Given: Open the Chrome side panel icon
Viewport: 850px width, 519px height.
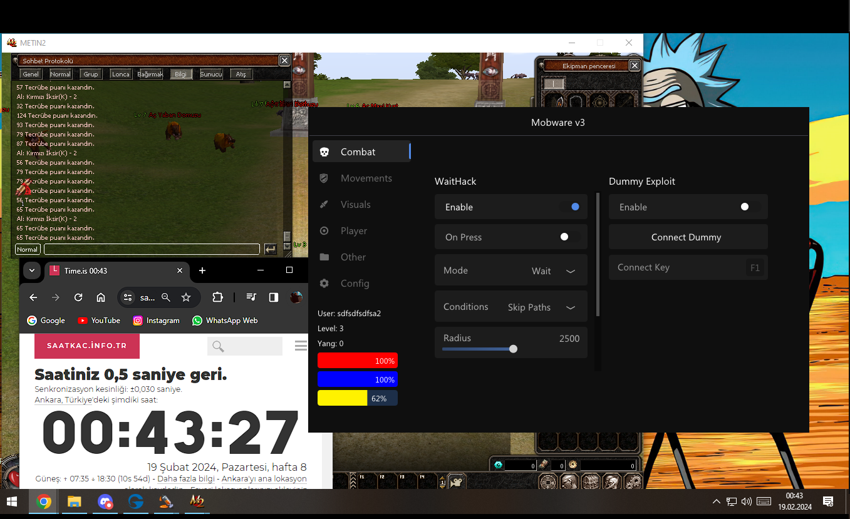Looking at the screenshot, I should pyautogui.click(x=274, y=297).
